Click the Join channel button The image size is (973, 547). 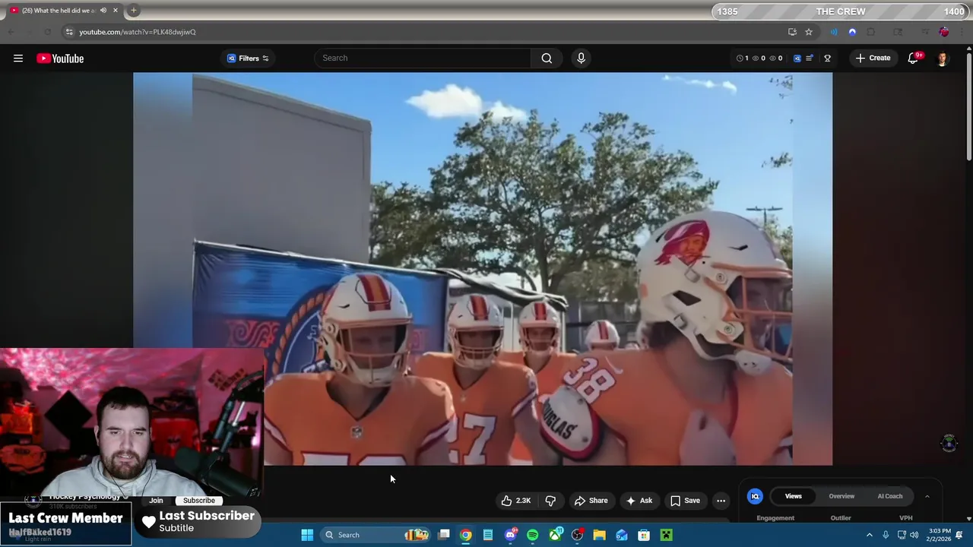(x=156, y=501)
